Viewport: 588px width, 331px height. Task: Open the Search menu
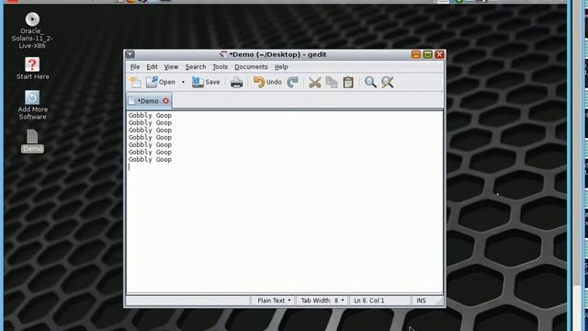196,67
